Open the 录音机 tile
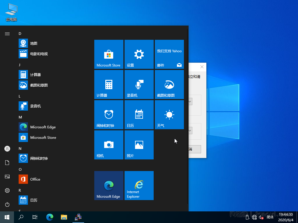298x223 pixels. click(x=139, y=84)
